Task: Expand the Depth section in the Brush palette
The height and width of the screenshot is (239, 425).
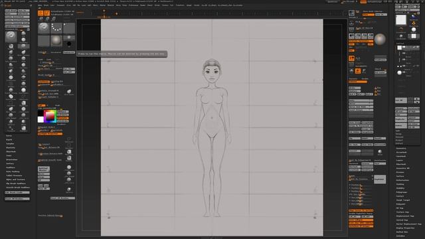Action: pyautogui.click(x=9, y=140)
